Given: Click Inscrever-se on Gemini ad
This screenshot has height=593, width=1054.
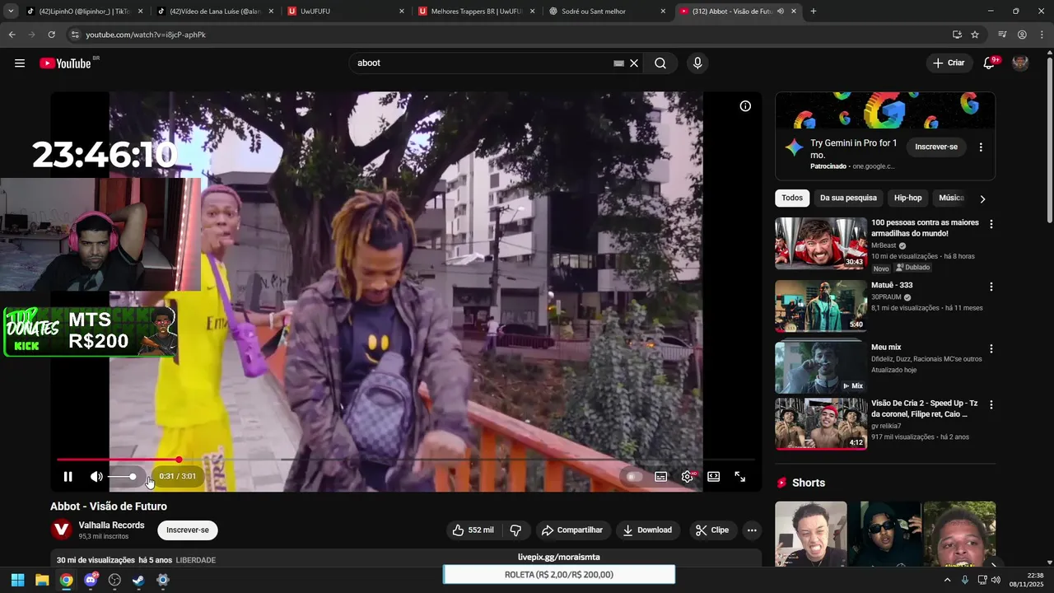Looking at the screenshot, I should pos(936,147).
